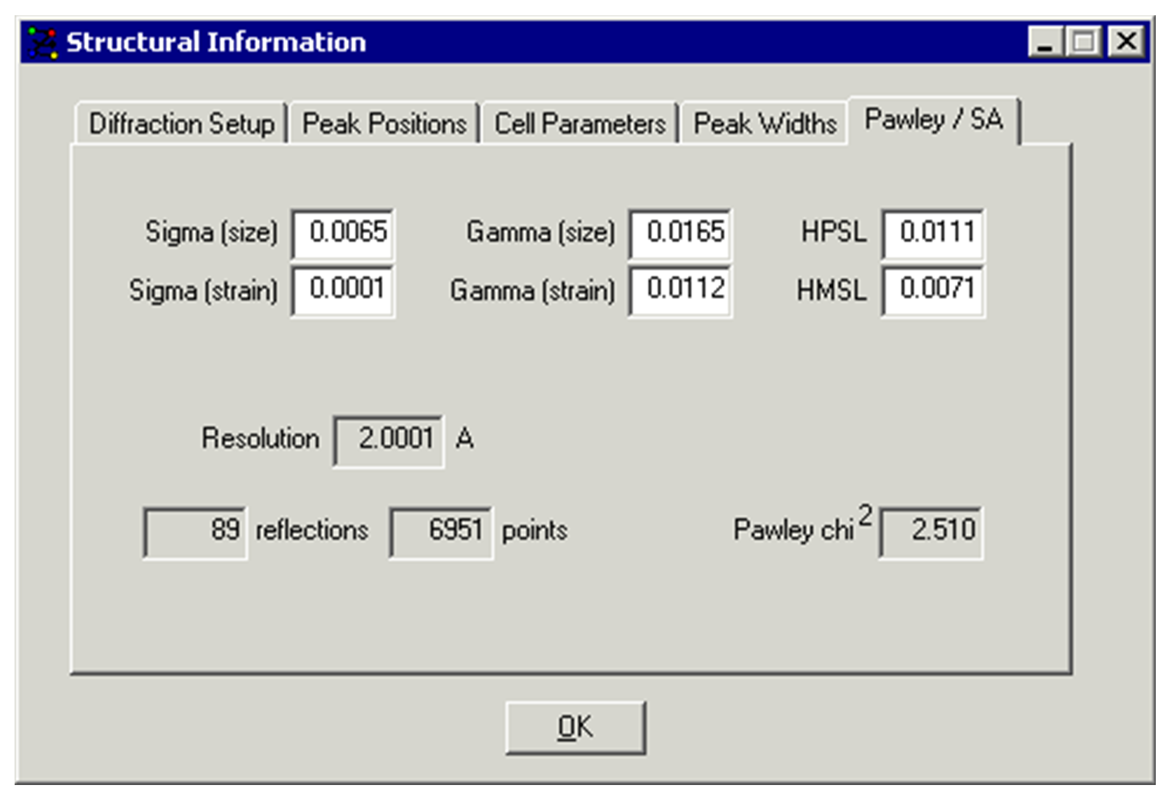Go to the Peak Widths tab
Screen dimensions: 1171x799
[x=765, y=124]
